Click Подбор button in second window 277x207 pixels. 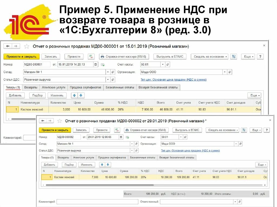click(69, 165)
